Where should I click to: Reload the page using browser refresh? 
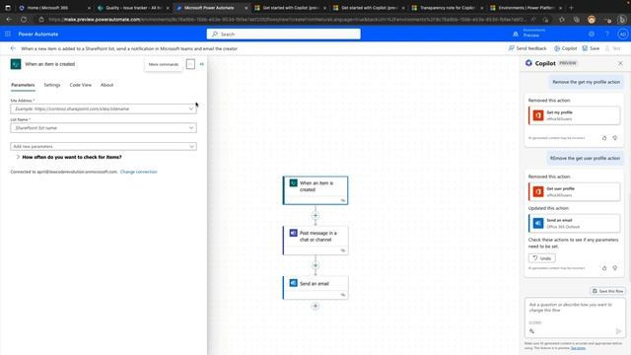tap(24, 20)
